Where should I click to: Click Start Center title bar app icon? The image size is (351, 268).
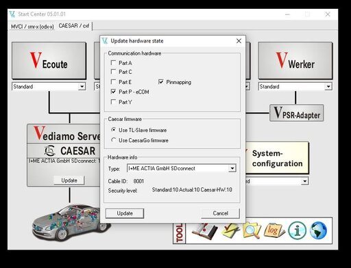12,14
